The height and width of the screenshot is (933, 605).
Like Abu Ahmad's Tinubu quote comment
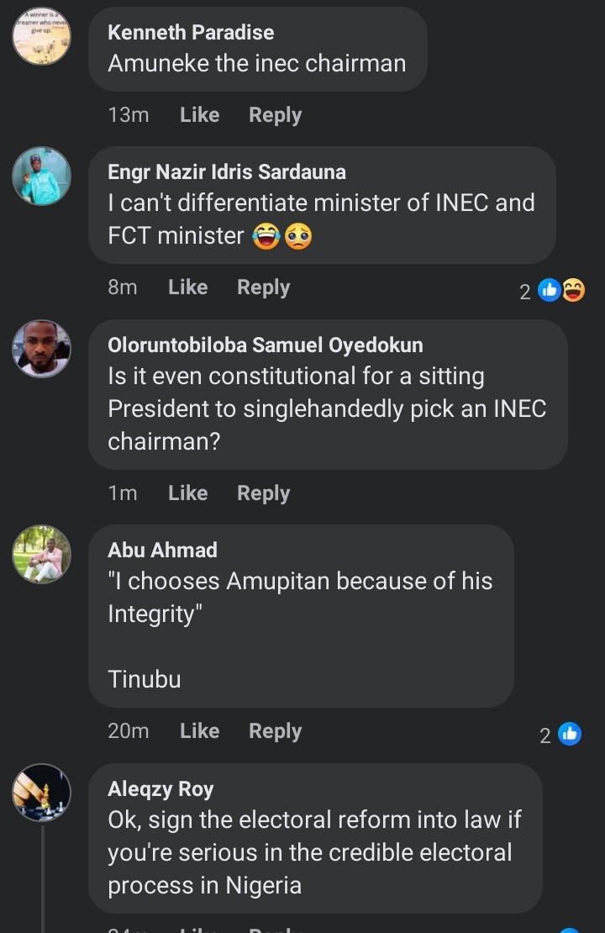pos(199,731)
